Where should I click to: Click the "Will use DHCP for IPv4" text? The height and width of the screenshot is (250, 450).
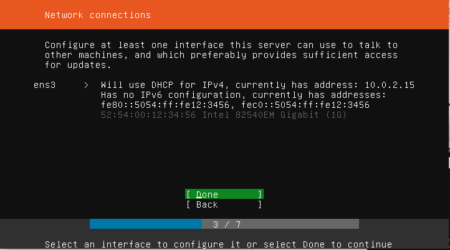point(165,85)
